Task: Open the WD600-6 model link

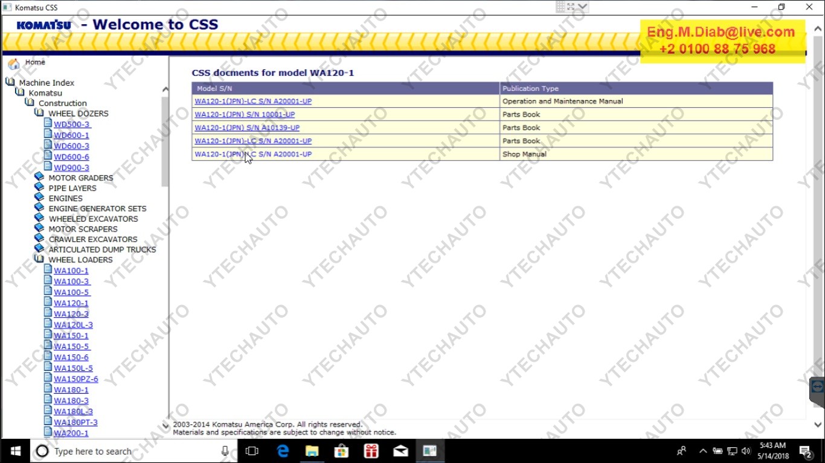Action: [71, 157]
